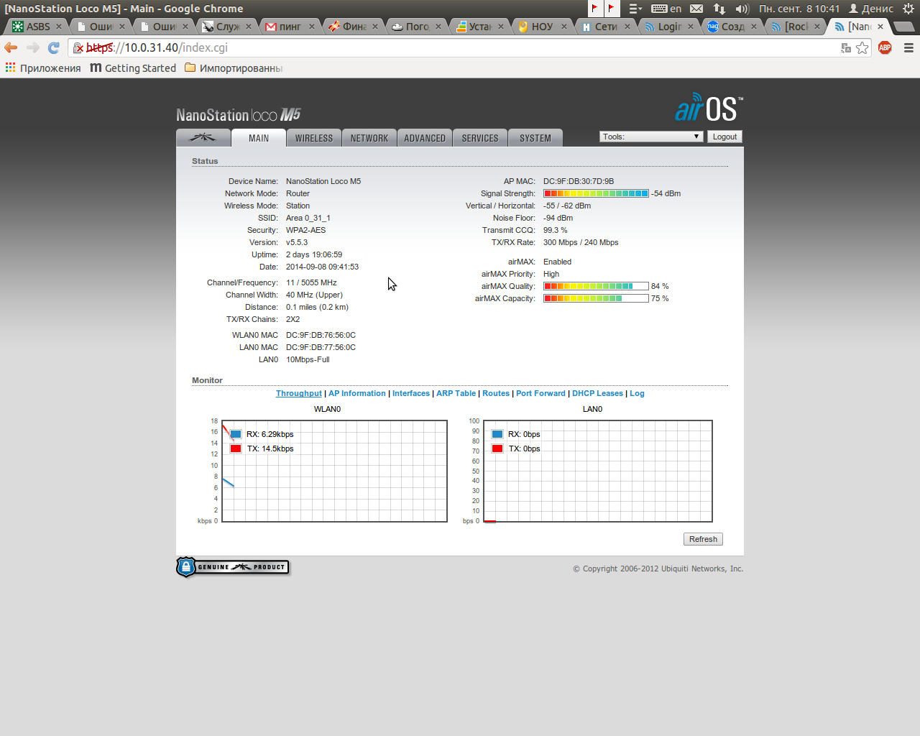Open the Port Forward link
The height and width of the screenshot is (736, 920).
coord(540,393)
